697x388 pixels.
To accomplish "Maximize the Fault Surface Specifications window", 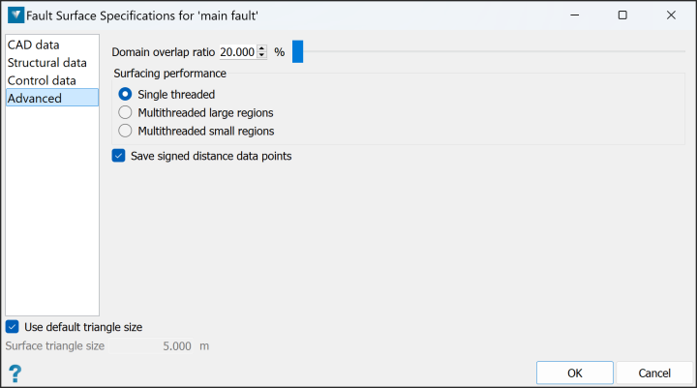I will [622, 15].
